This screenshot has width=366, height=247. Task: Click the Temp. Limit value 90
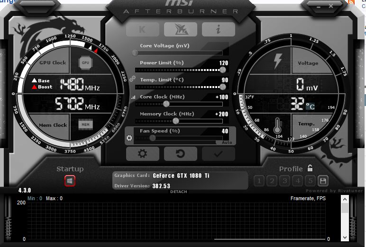click(225, 80)
